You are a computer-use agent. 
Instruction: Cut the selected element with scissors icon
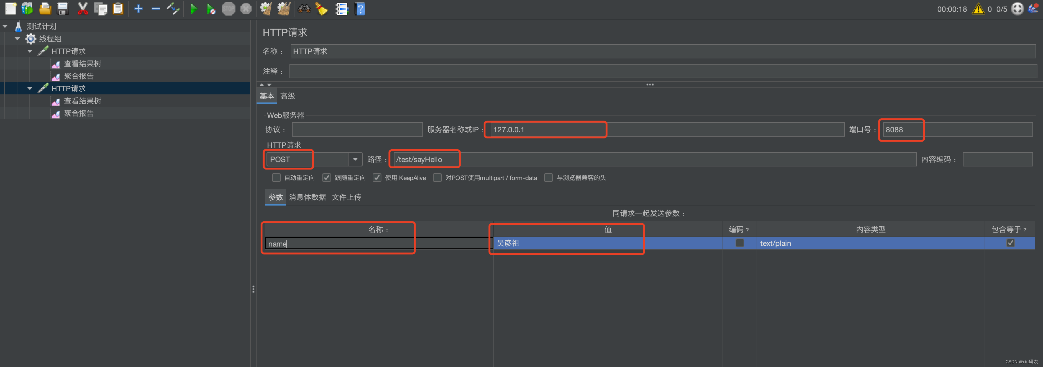point(83,8)
